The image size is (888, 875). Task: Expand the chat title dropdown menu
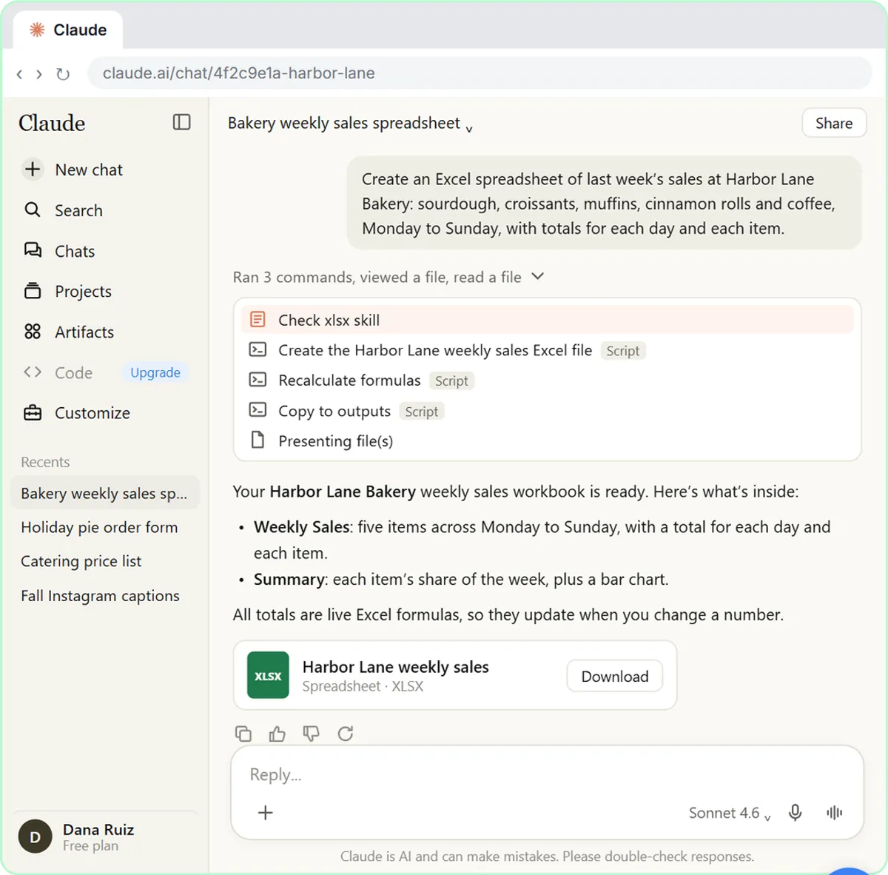coord(469,128)
